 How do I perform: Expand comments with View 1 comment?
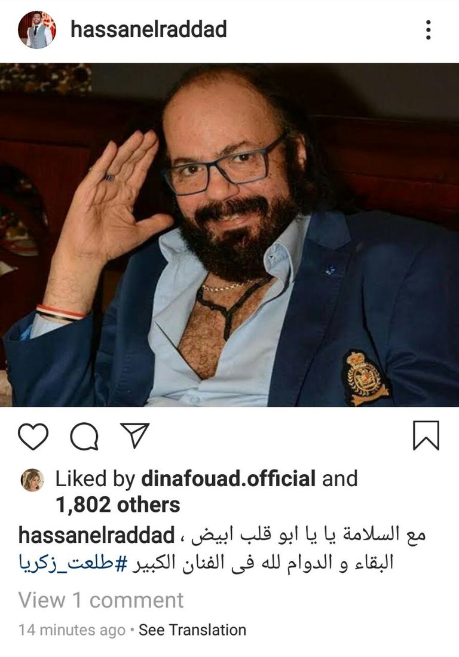coord(101,600)
